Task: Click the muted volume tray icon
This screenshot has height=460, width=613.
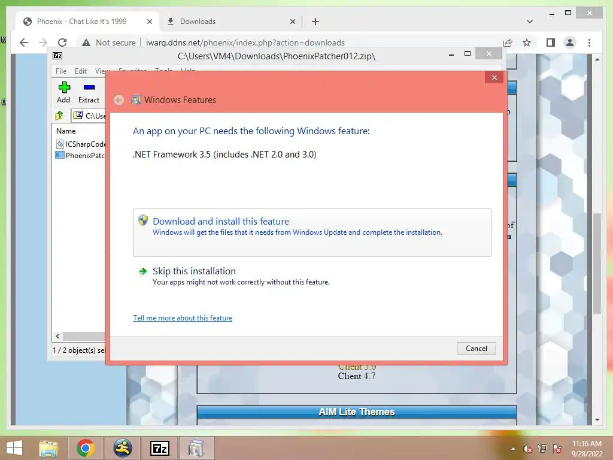Action: click(528, 449)
